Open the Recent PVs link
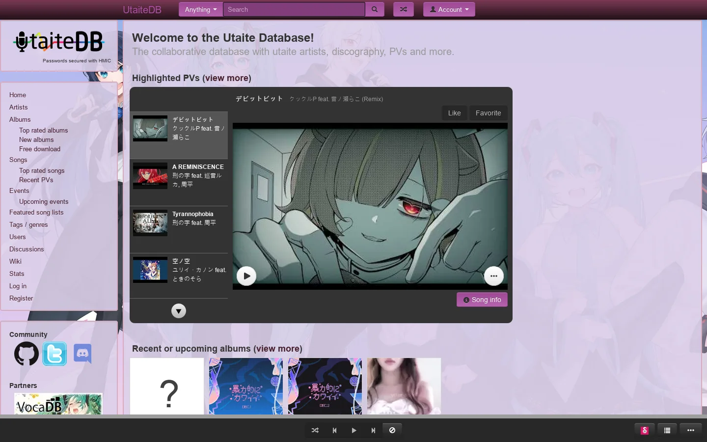 pos(36,180)
